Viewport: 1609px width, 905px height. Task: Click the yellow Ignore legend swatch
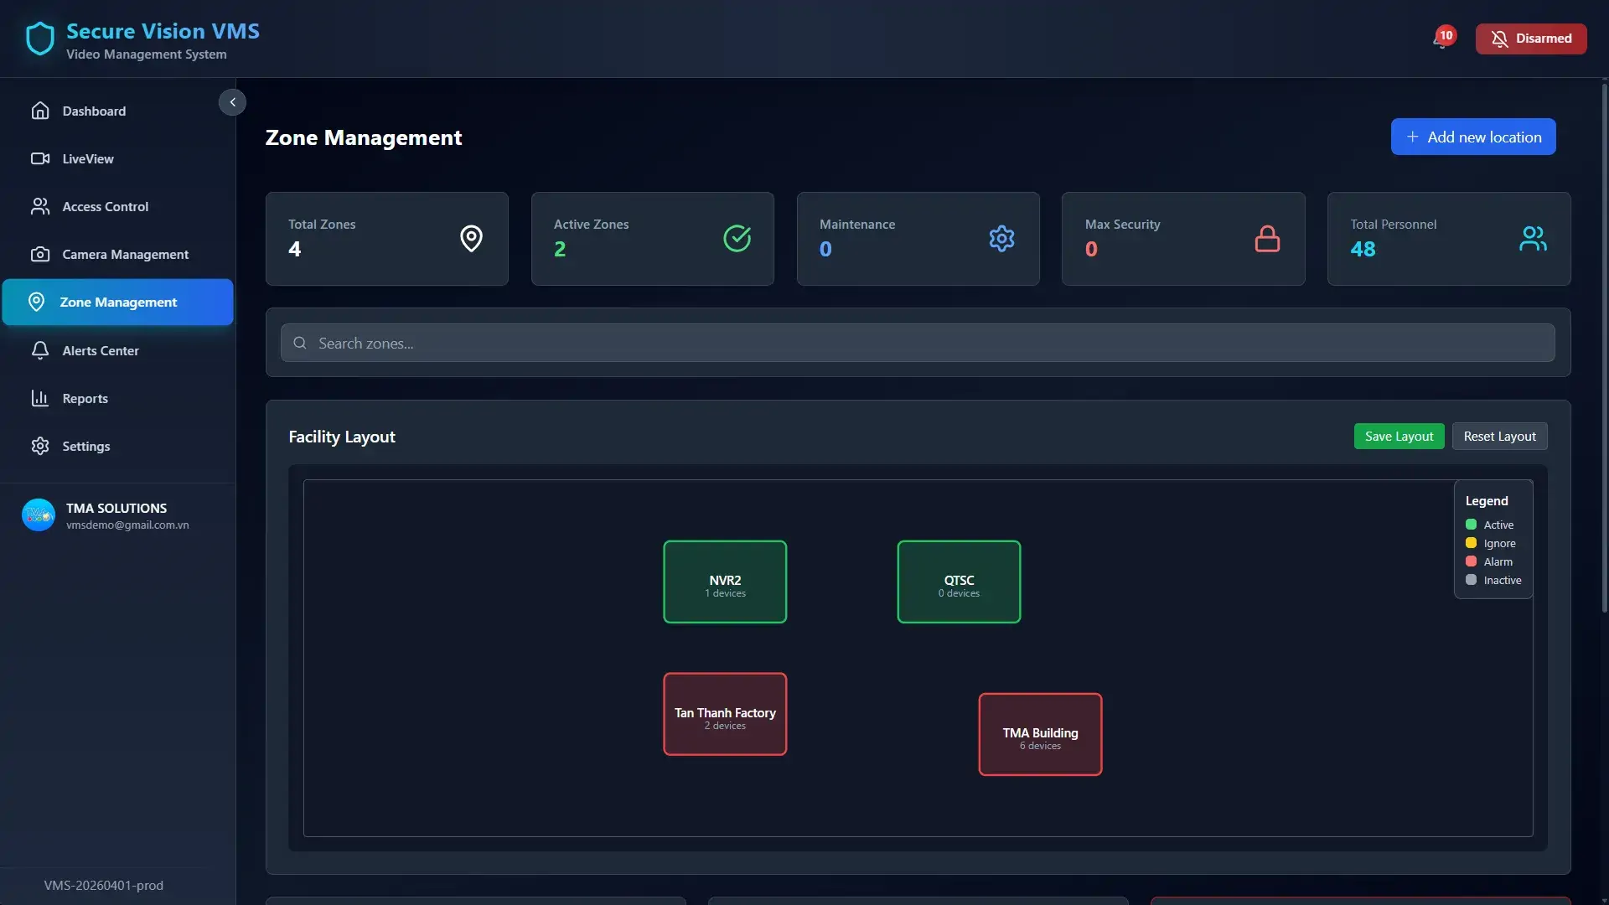pos(1471,543)
